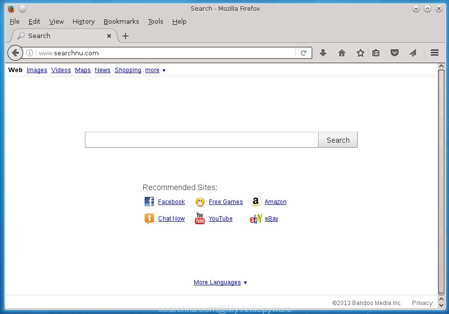Expand the More Languages dropdown
The width and height of the screenshot is (449, 314).
(220, 282)
